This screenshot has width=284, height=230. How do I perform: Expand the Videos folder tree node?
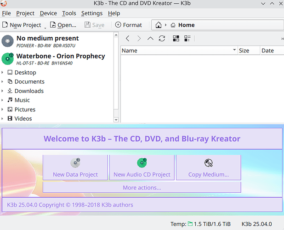tap(2, 119)
